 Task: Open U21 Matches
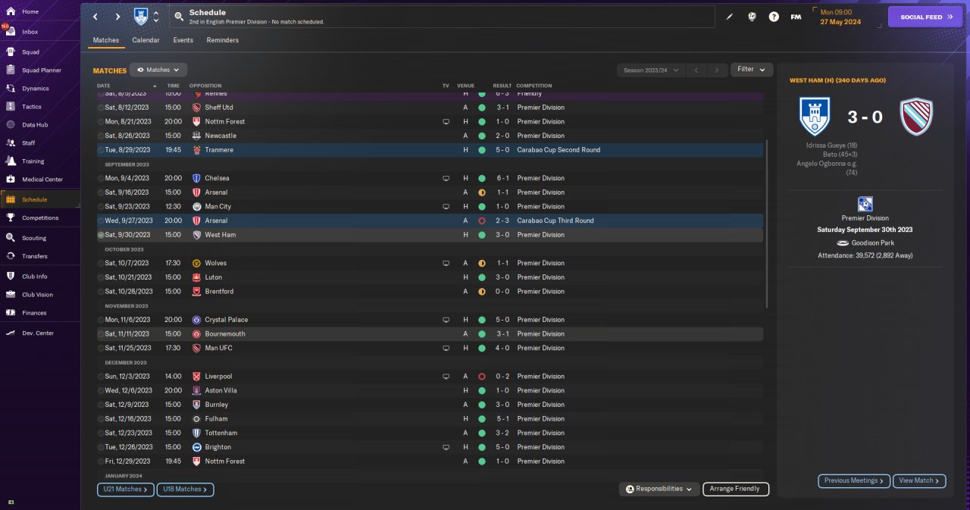point(125,490)
